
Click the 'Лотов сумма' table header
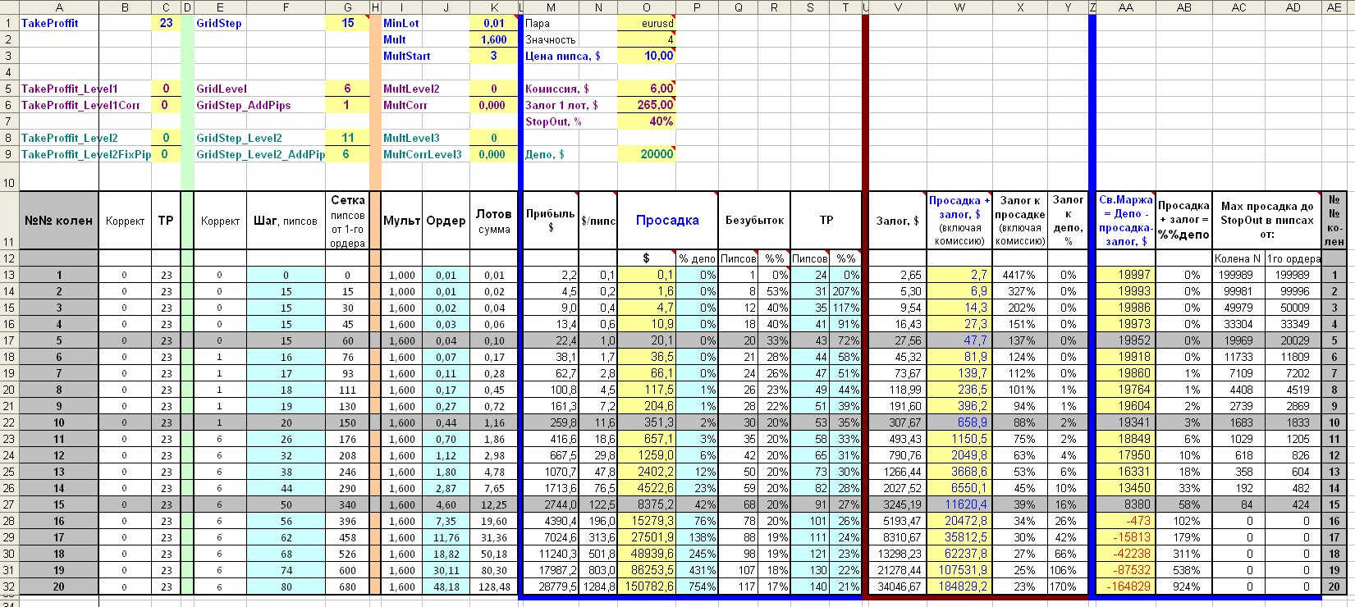point(494,221)
